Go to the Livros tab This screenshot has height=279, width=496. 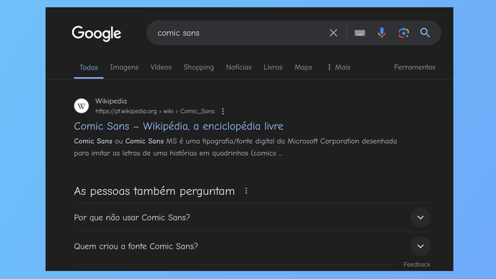coord(273,67)
